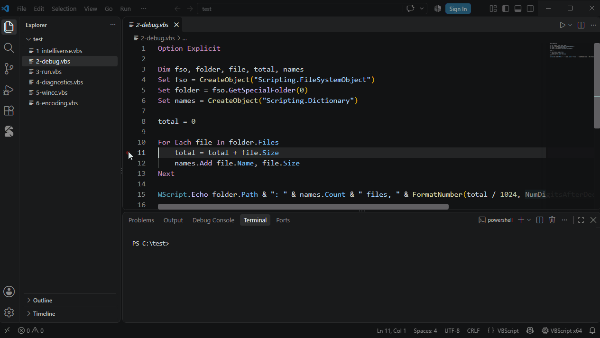Open Copilot chat icon in title bar
Screen dimensions: 600x338
click(x=410, y=9)
